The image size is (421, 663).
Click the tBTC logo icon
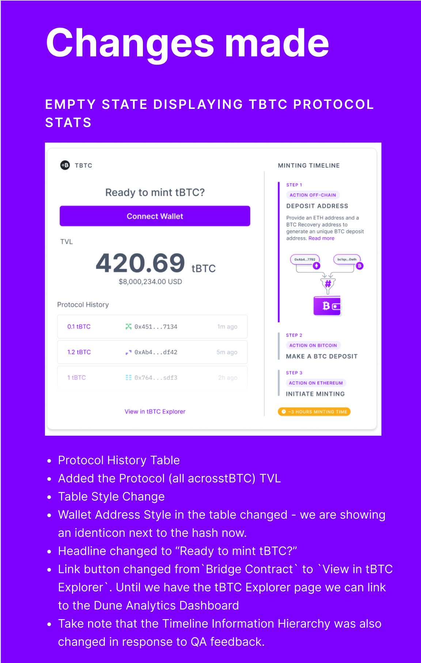(65, 165)
